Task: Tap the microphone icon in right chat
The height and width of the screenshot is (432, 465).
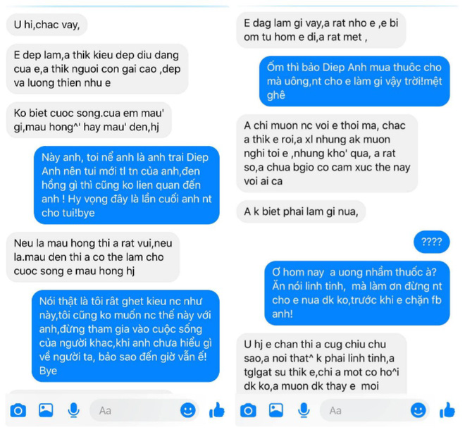Action: click(304, 410)
